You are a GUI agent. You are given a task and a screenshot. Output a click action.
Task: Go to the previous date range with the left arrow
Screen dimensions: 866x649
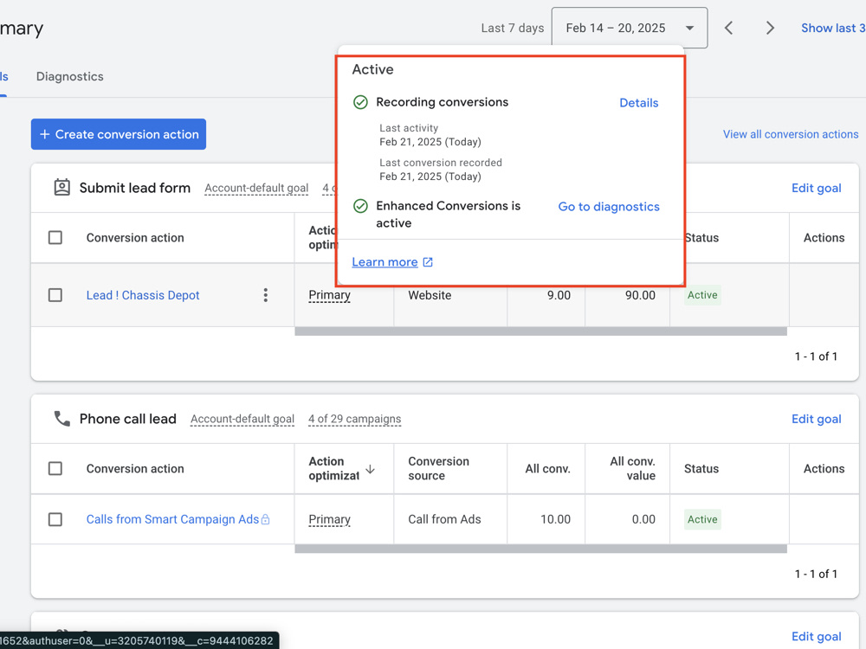point(728,28)
